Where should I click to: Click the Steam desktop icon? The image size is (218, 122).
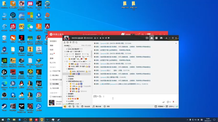click(x=4, y=107)
